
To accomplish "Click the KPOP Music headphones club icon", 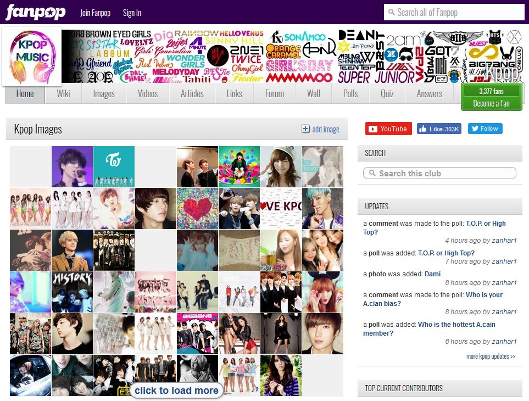I will (x=32, y=57).
